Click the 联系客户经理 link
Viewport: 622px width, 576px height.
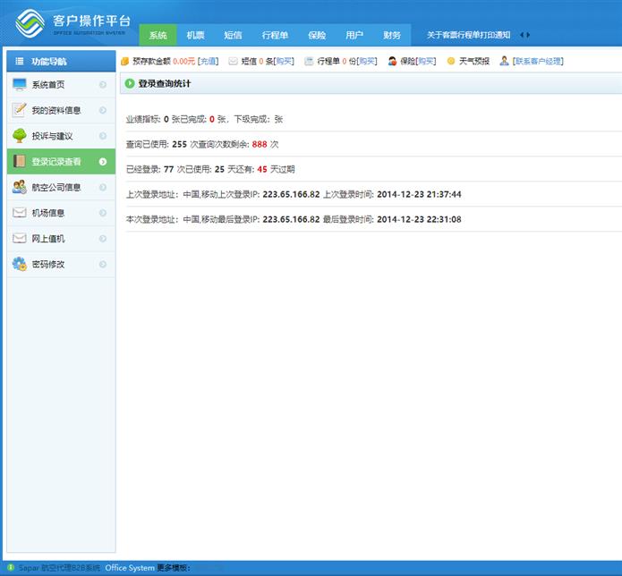click(537, 61)
